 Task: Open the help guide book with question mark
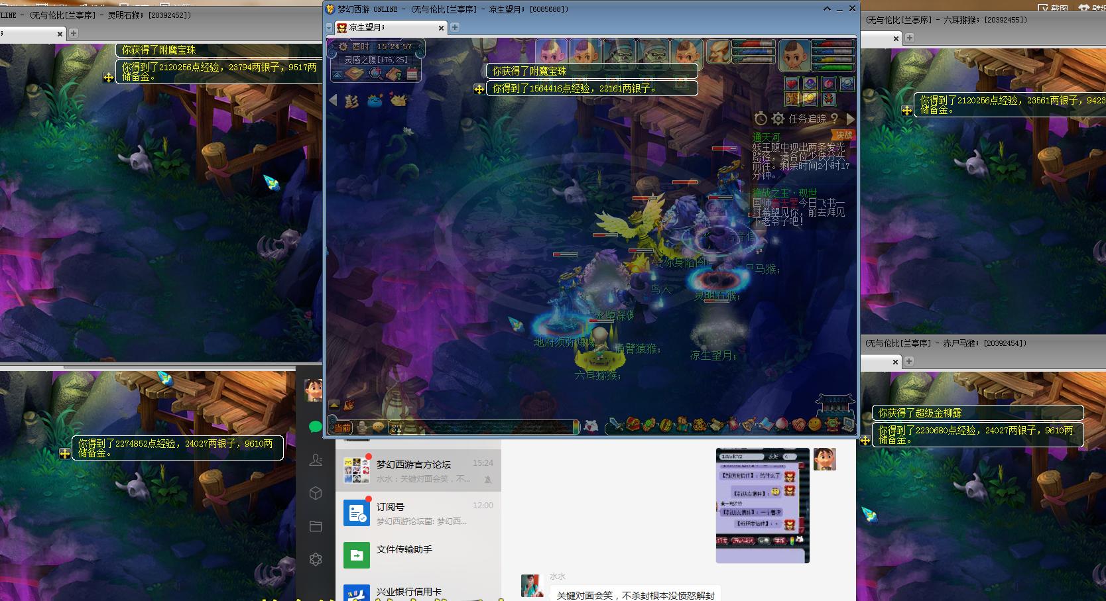click(394, 74)
